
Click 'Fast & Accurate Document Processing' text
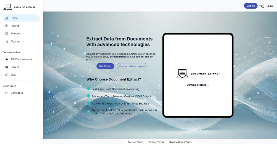click(x=115, y=89)
